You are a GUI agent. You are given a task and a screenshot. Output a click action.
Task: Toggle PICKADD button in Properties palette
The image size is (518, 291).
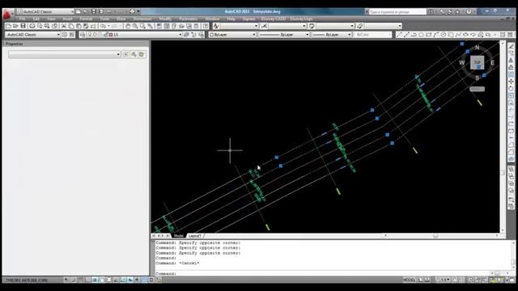pos(125,54)
